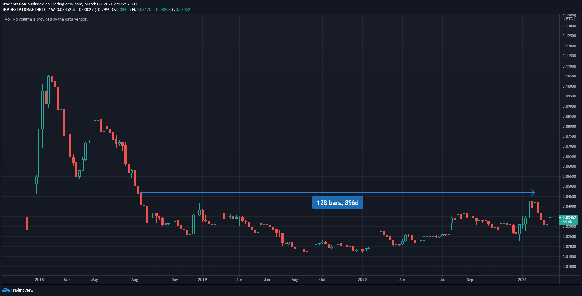
Task: Click the close value C:0.03452
Action: [x=181, y=10]
